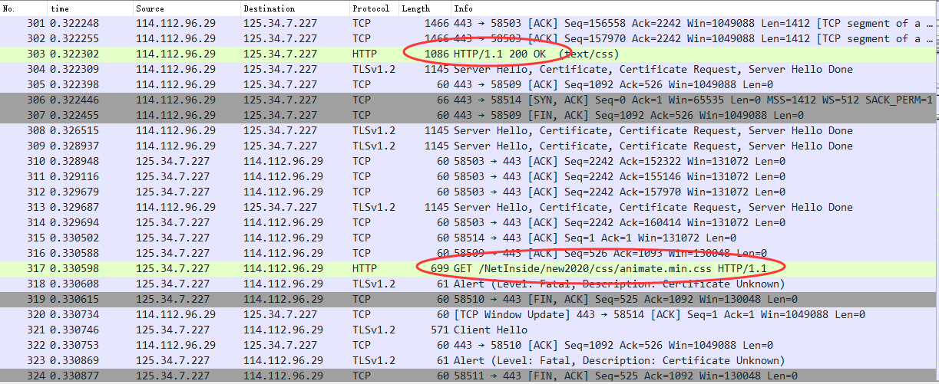This screenshot has height=384, width=939.
Task: Select packet 316 at time 0.330588
Action: click(x=469, y=253)
